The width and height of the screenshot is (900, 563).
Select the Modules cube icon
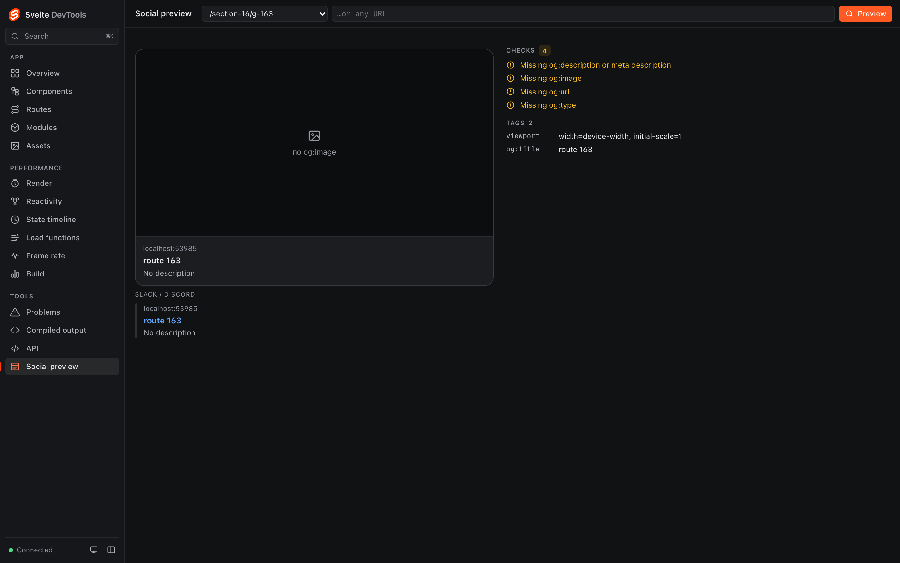click(15, 128)
